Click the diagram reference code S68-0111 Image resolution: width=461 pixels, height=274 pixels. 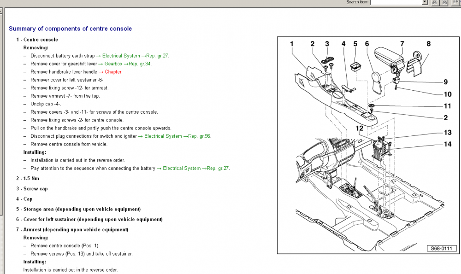tap(442, 249)
